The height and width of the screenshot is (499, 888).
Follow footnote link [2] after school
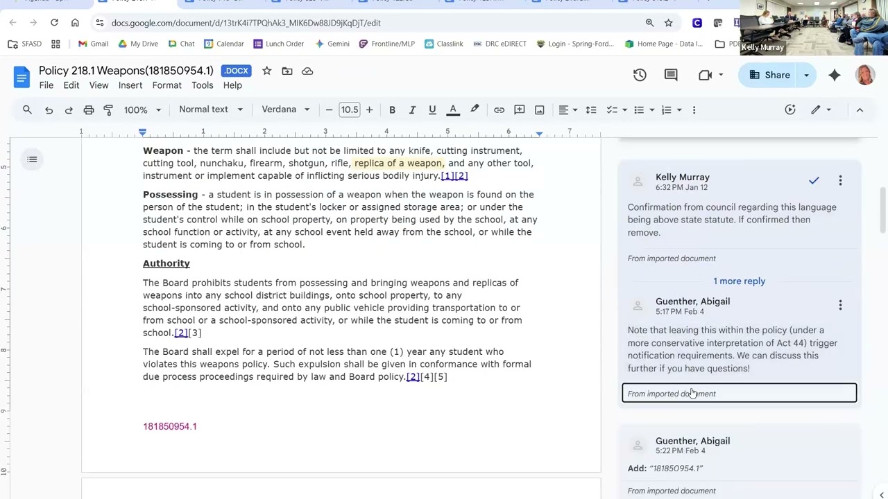[182, 333]
